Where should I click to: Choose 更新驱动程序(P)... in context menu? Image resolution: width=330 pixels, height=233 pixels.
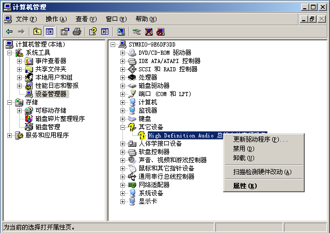coord(260,139)
